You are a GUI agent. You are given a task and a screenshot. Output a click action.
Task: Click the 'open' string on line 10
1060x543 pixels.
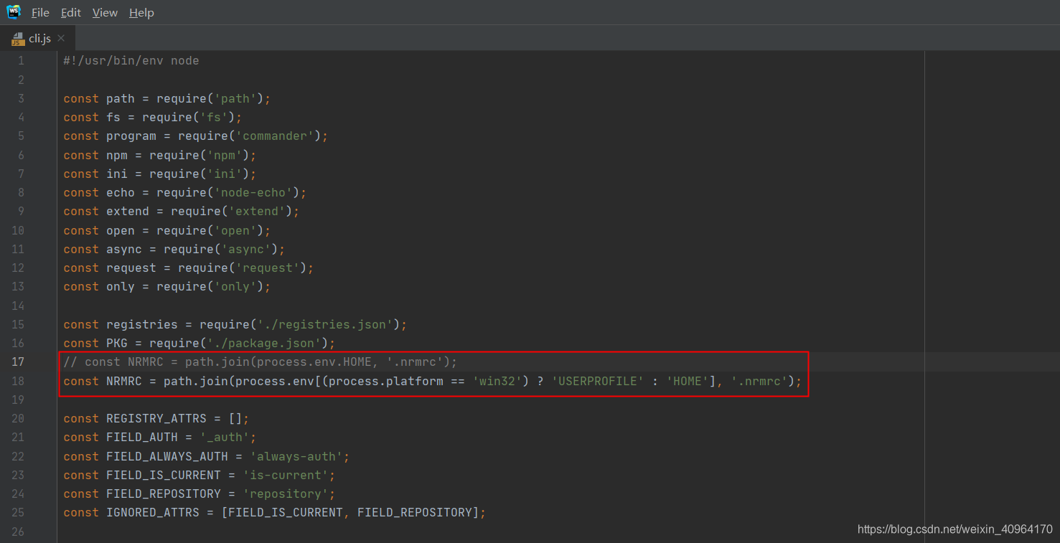tap(235, 231)
